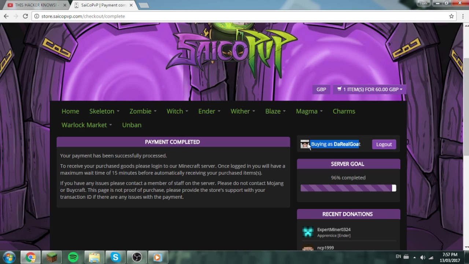Click the server goal progress bar
This screenshot has width=469, height=264.
(348, 188)
